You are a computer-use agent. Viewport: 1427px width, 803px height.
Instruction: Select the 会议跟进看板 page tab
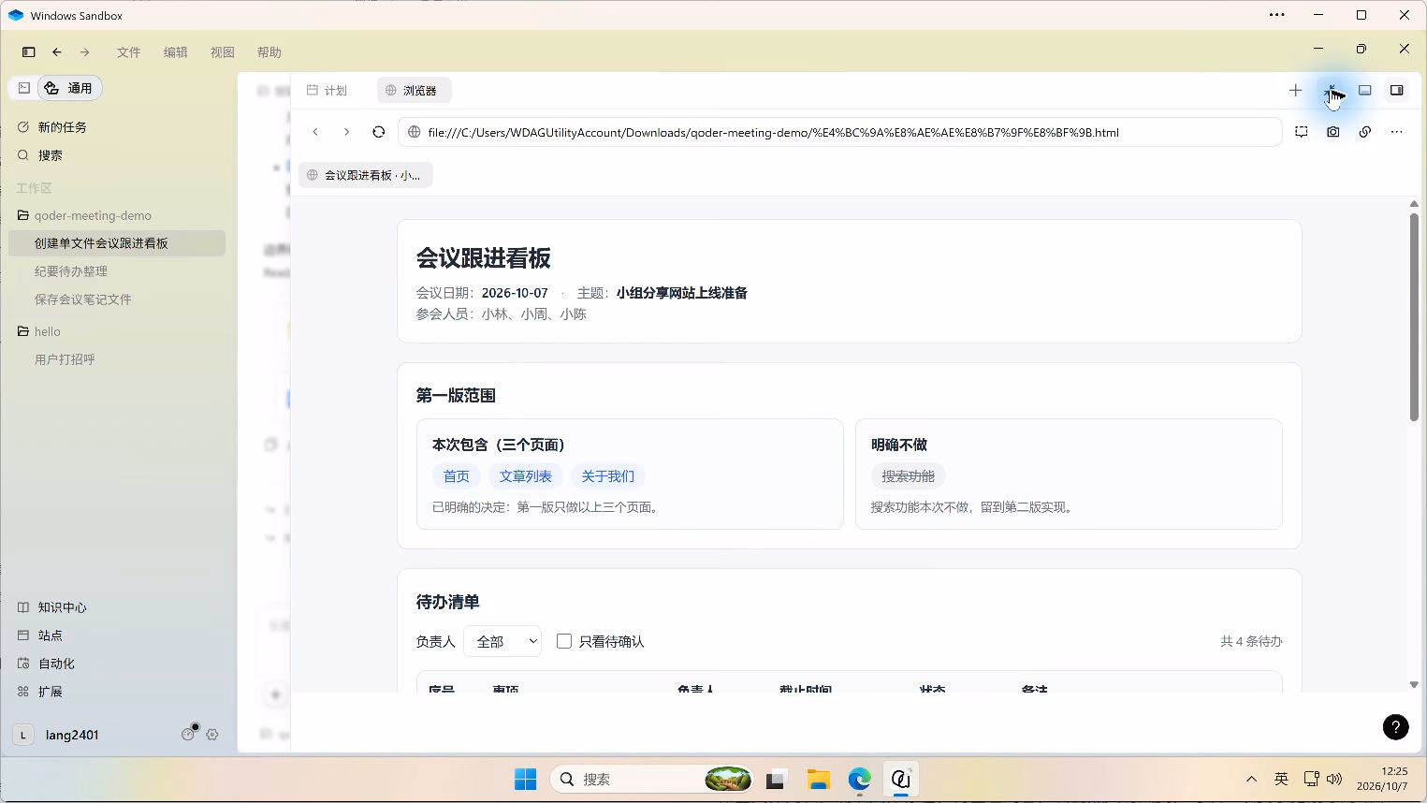coord(366,175)
